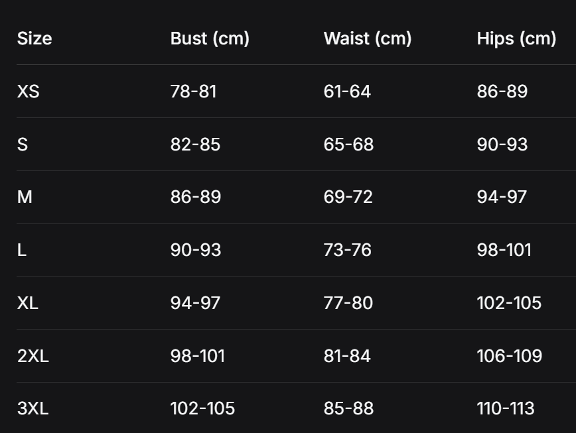Click 2XL waist value 81-84
Viewport: 576px width, 433px height.
pos(346,356)
